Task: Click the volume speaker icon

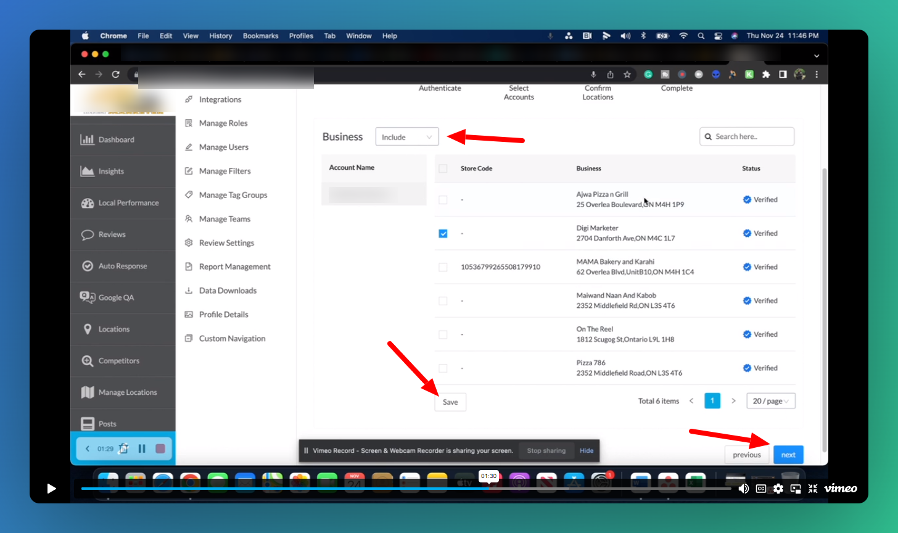Action: [x=744, y=489]
